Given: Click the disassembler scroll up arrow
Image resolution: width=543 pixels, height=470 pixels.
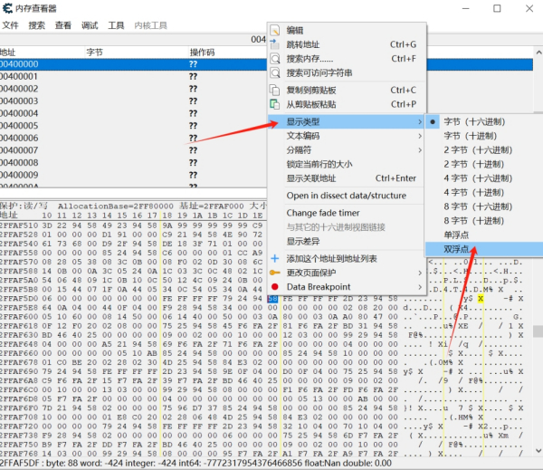Looking at the screenshot, I should pyautogui.click(x=538, y=53).
